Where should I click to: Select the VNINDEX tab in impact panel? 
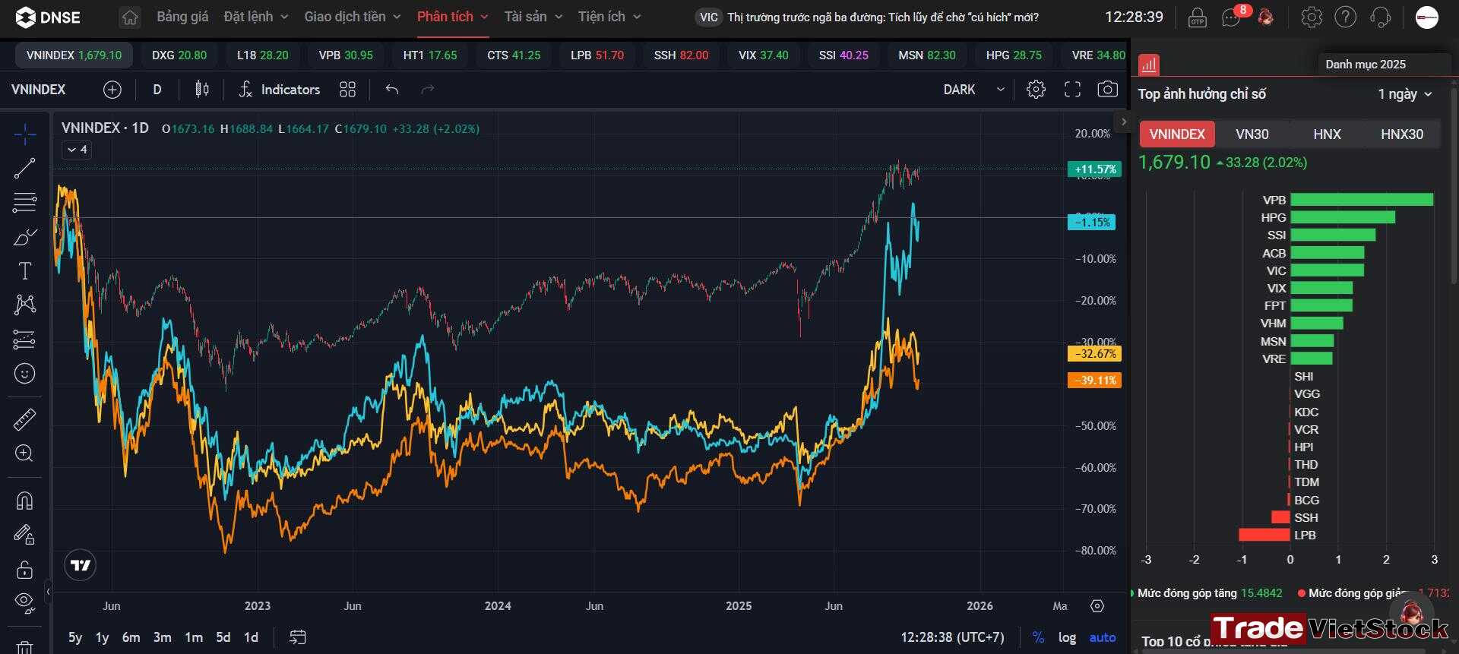pyautogui.click(x=1177, y=134)
